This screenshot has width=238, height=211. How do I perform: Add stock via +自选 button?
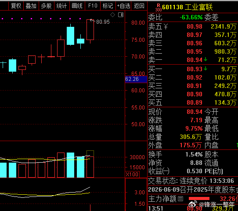tap(123, 6)
